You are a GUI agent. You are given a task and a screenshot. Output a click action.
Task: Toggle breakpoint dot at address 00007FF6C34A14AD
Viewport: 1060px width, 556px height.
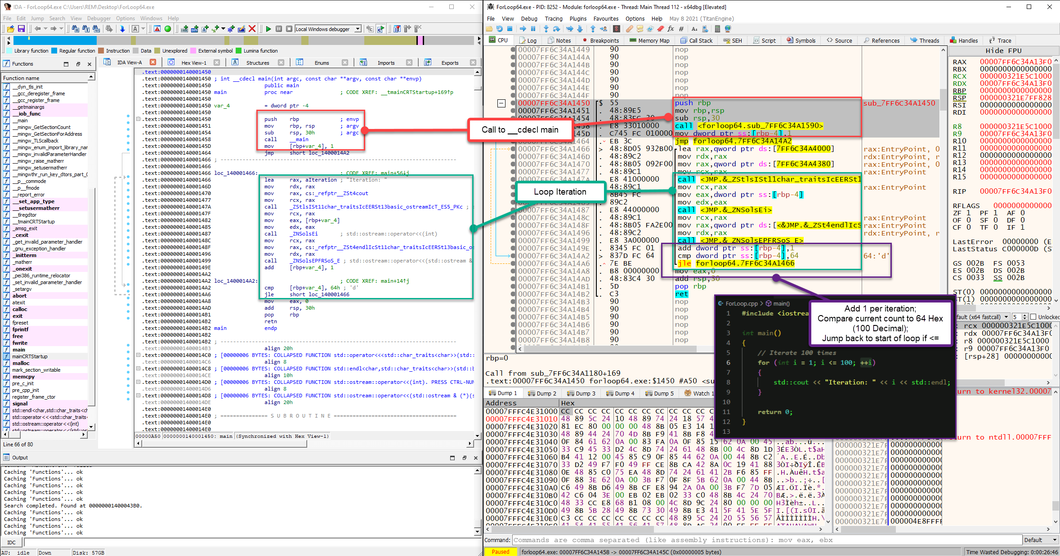pos(513,279)
